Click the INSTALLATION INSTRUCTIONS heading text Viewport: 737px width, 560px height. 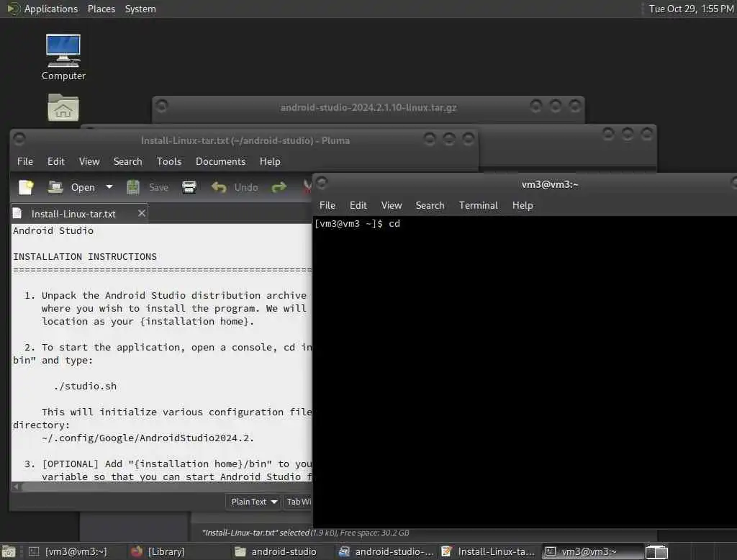(x=85, y=257)
